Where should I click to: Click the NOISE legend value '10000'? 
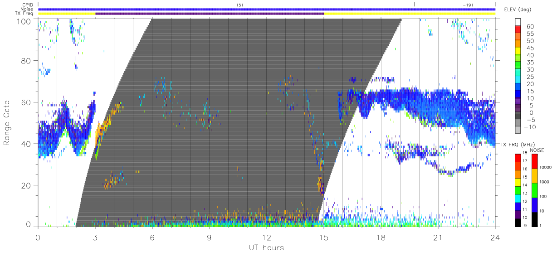coord(546,167)
